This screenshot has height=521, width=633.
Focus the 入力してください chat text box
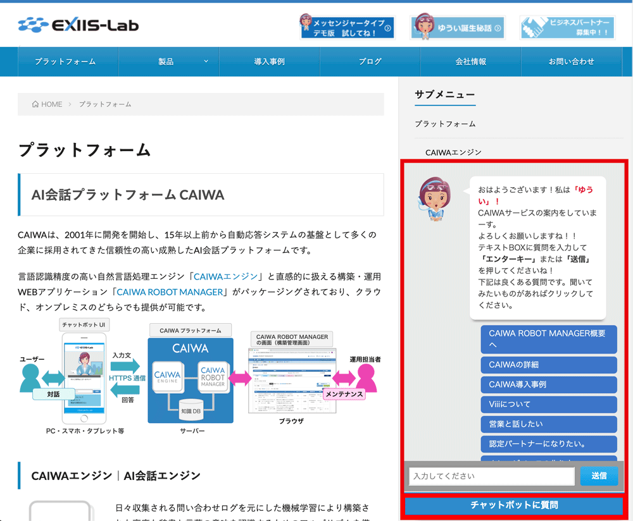coord(492,476)
